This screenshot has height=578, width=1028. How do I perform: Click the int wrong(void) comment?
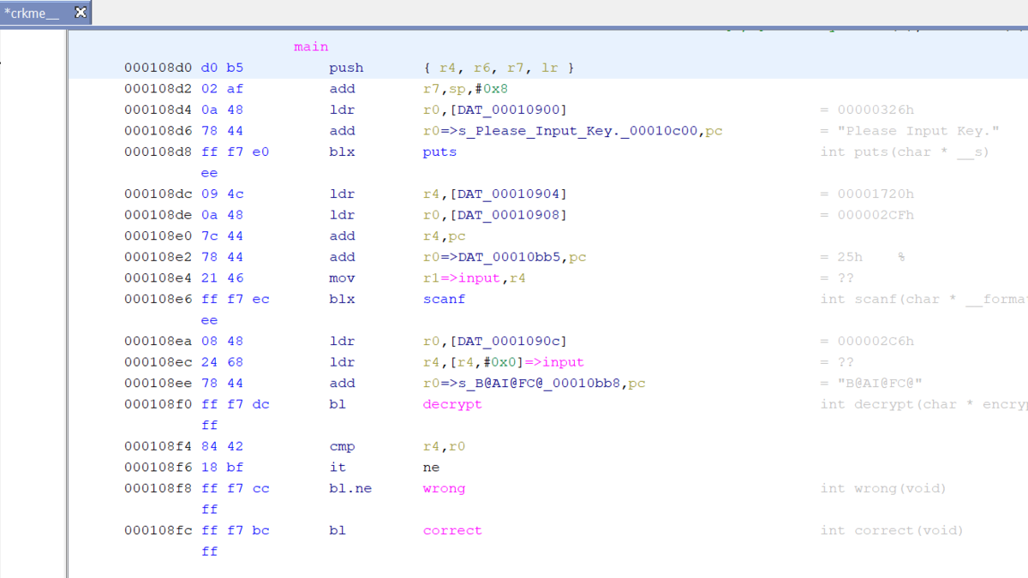(883, 488)
